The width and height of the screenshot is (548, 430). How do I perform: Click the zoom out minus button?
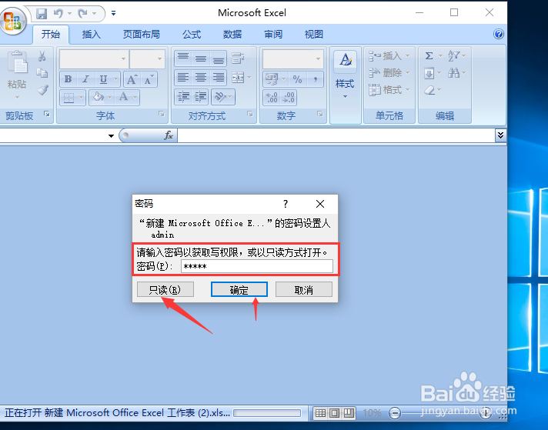[x=395, y=413]
